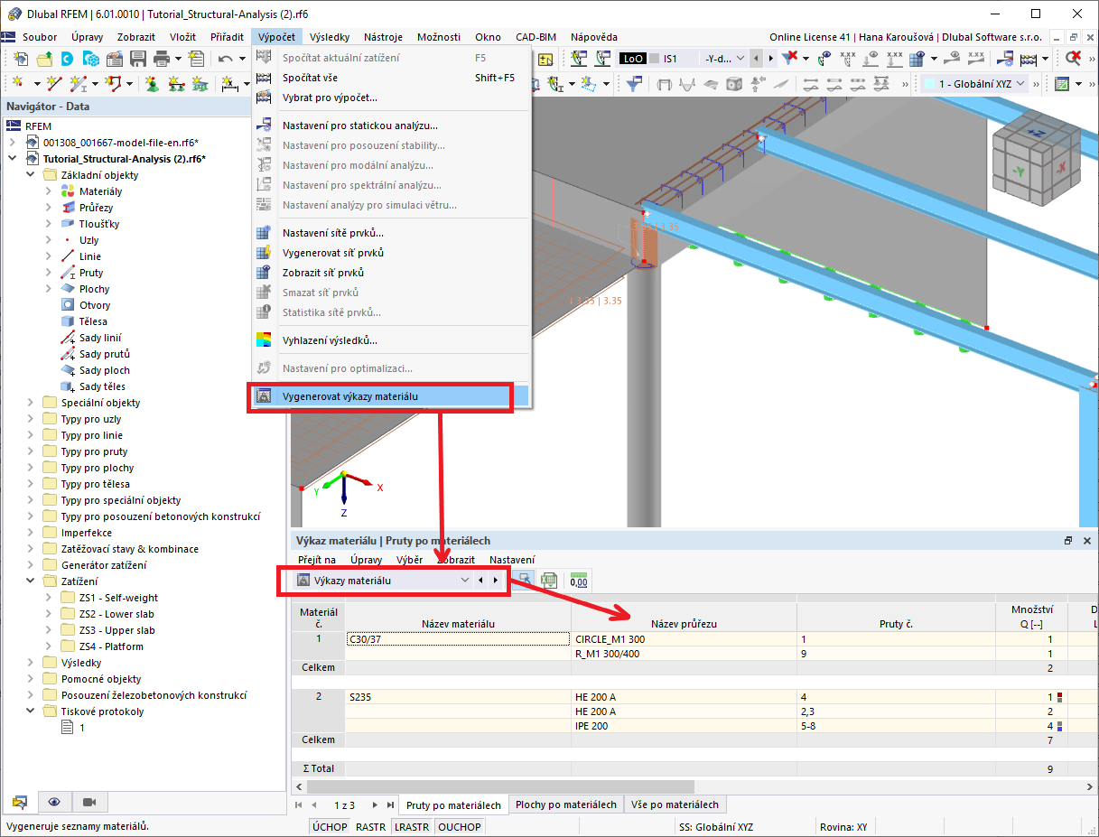Toggle ÚCHOP snap in the status bar
The width and height of the screenshot is (1099, 837).
(x=328, y=826)
